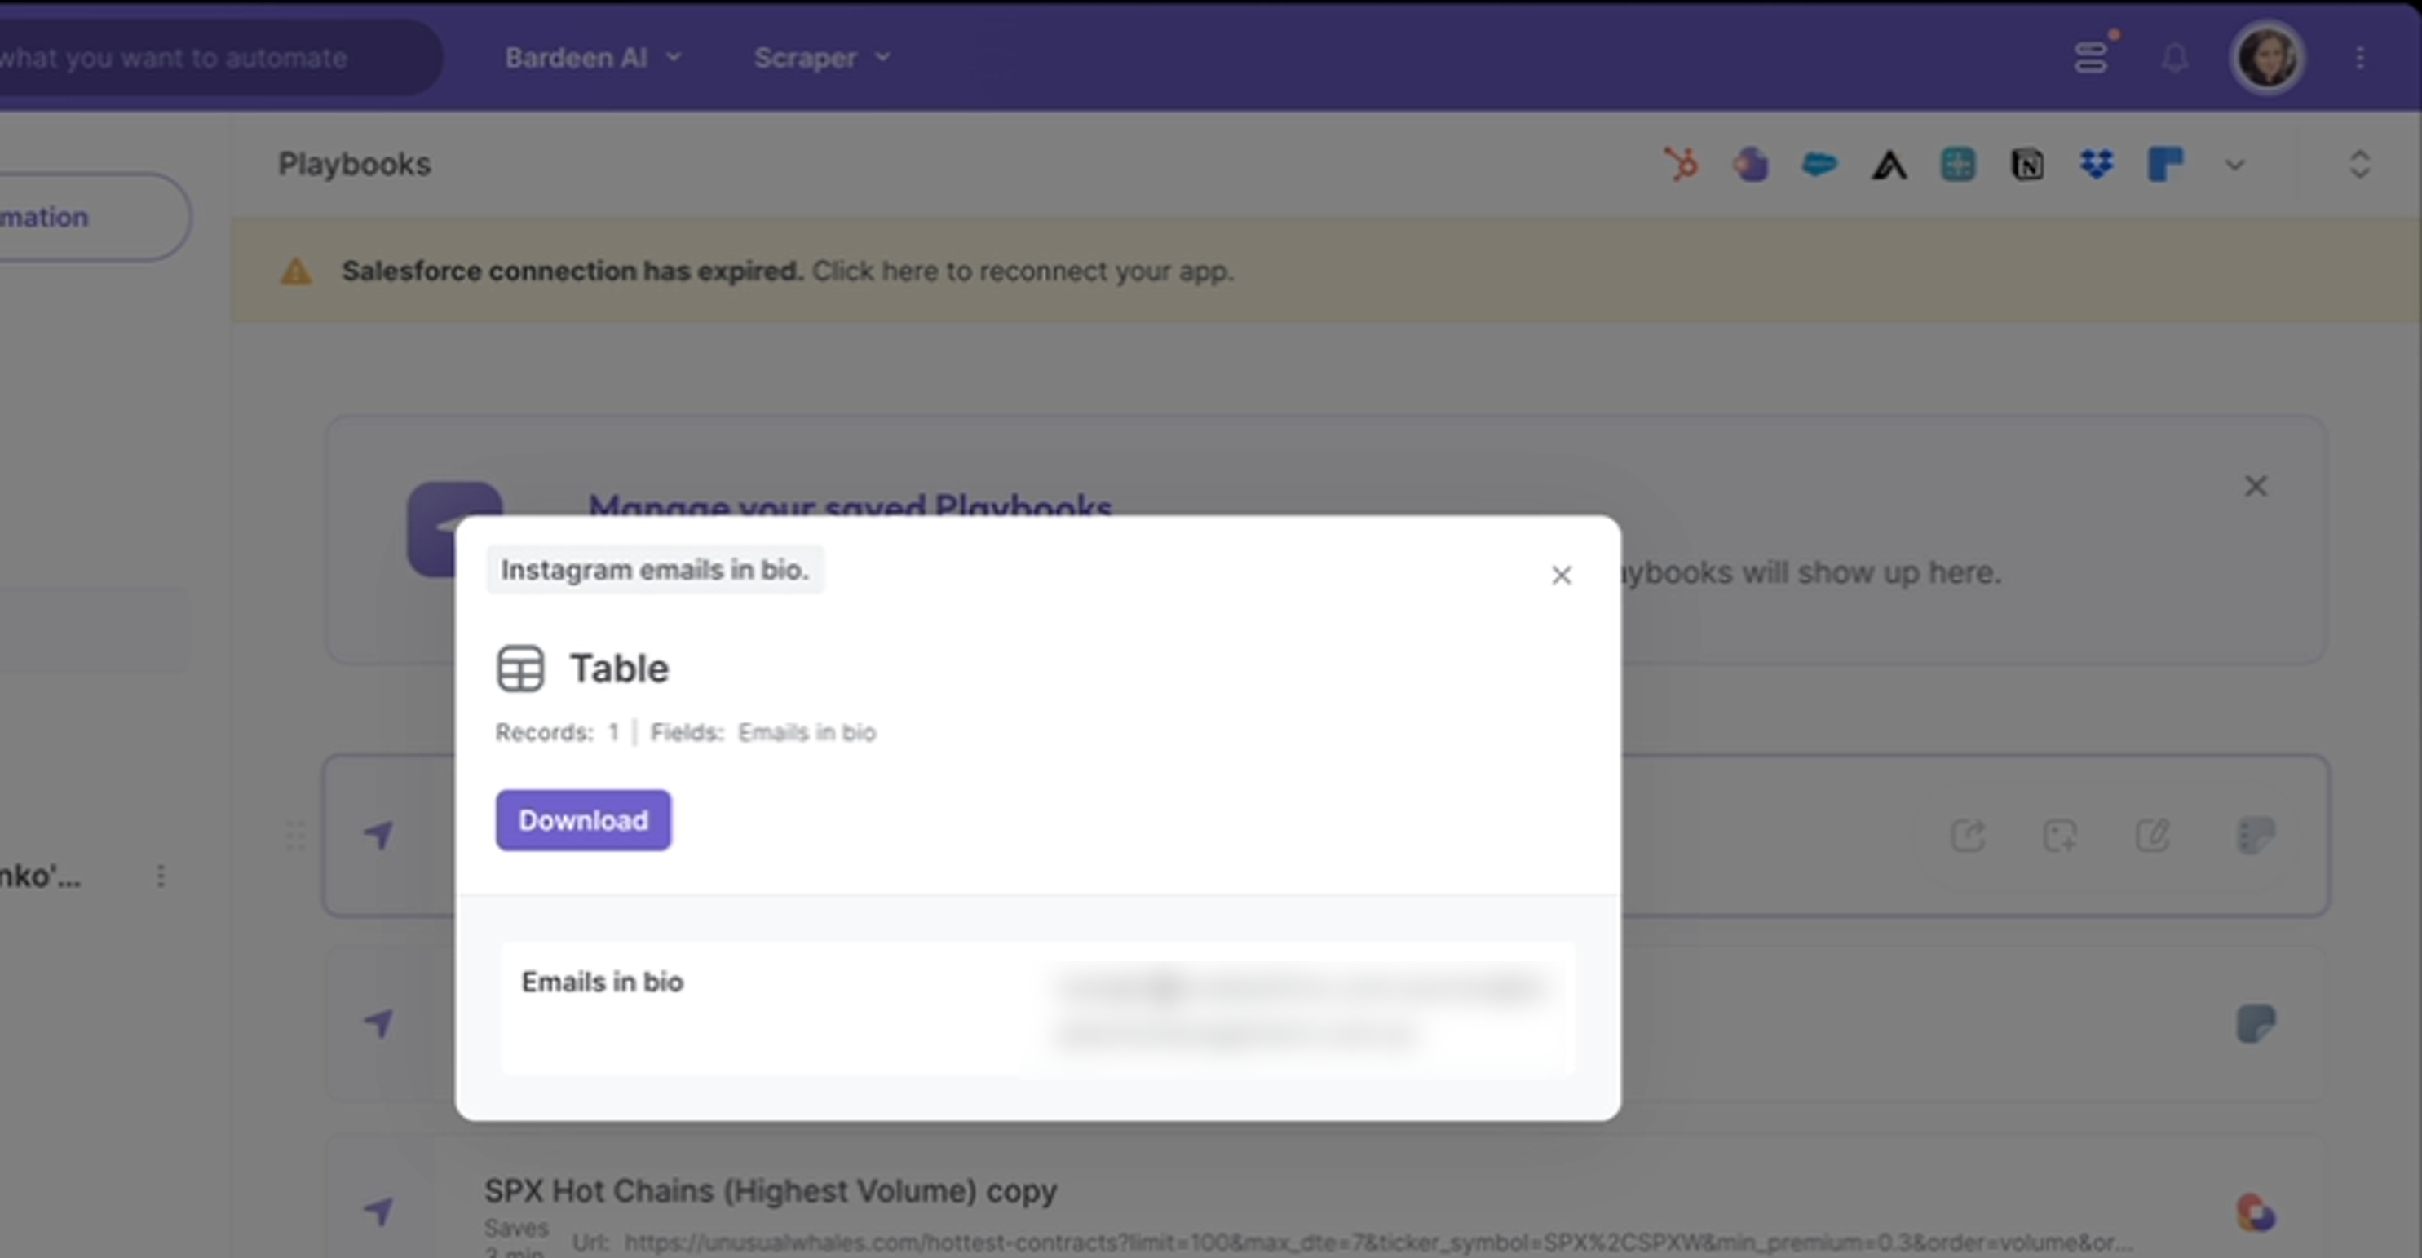Select the Attio integration icon
Viewport: 2422px width, 1258px height.
pos(1888,165)
